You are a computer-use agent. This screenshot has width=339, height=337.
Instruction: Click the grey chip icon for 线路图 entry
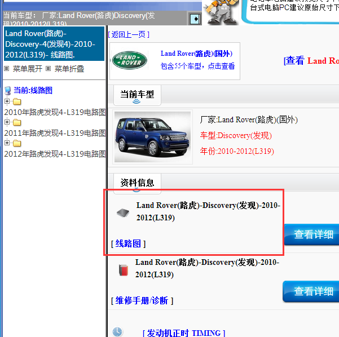123,213
